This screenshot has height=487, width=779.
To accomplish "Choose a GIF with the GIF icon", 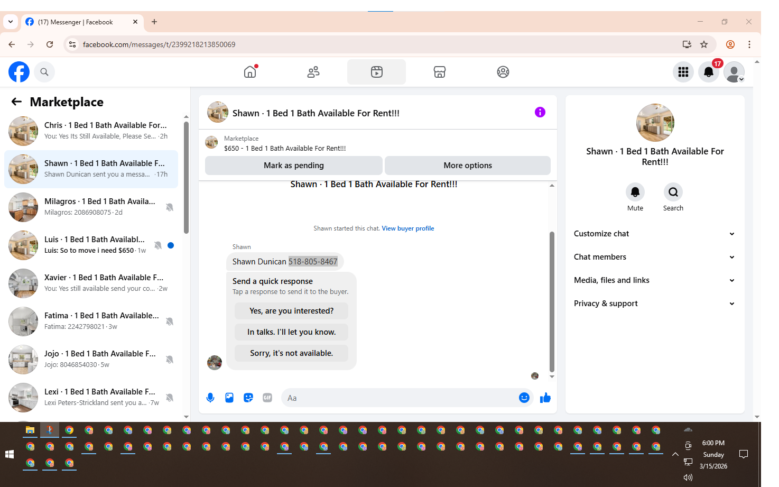I will point(267,398).
